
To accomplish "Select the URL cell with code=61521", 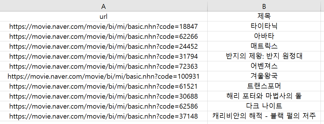I will (x=104, y=86).
